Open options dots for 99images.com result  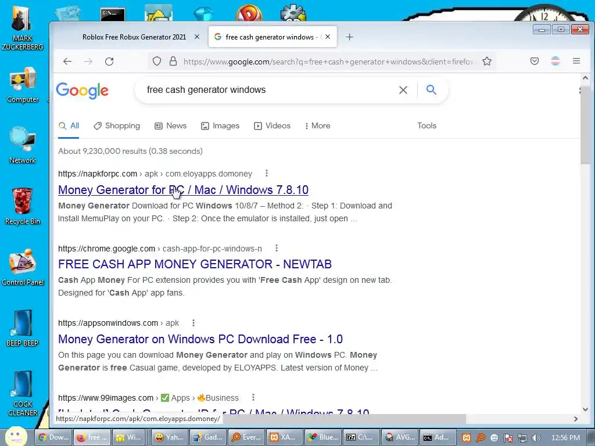(253, 397)
